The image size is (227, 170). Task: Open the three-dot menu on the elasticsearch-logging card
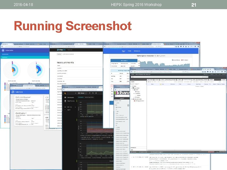(x=41, y=97)
